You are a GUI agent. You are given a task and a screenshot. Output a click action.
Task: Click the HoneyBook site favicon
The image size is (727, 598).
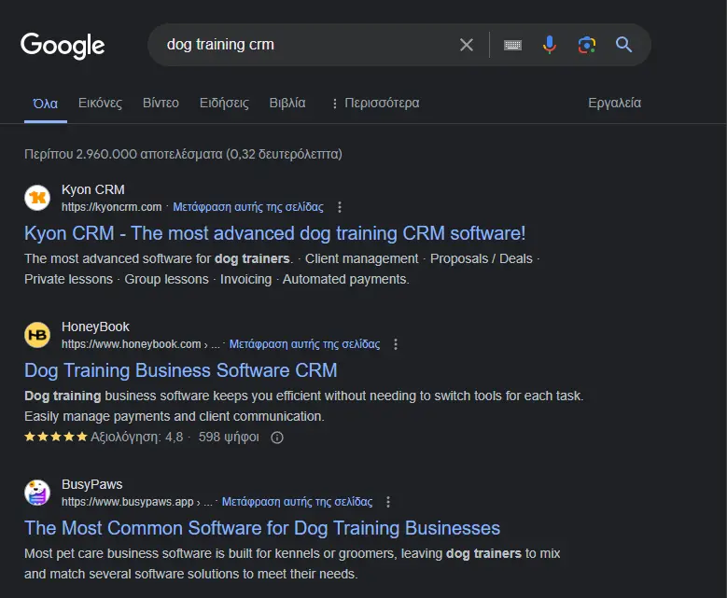[x=37, y=335]
